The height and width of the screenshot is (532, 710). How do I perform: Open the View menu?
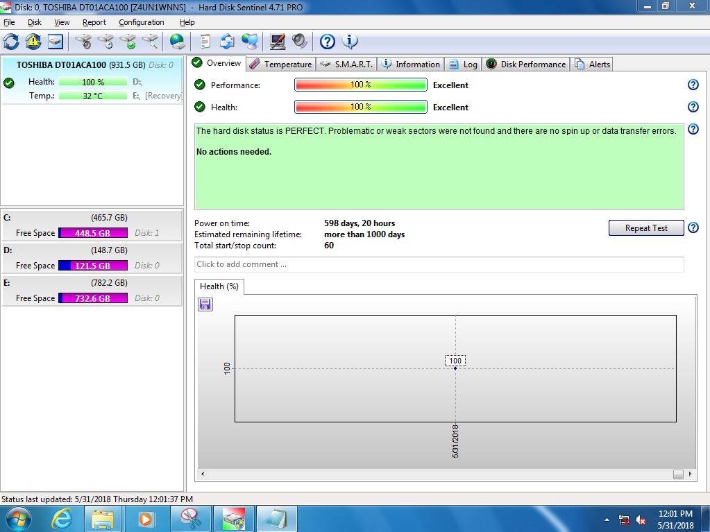click(x=62, y=22)
